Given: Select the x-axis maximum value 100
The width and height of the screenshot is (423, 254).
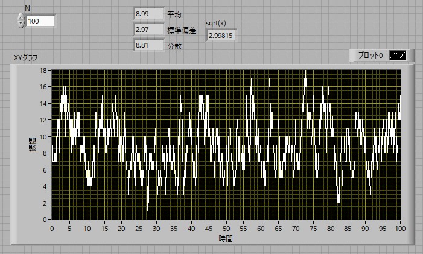Looking at the screenshot, I should click(x=400, y=229).
